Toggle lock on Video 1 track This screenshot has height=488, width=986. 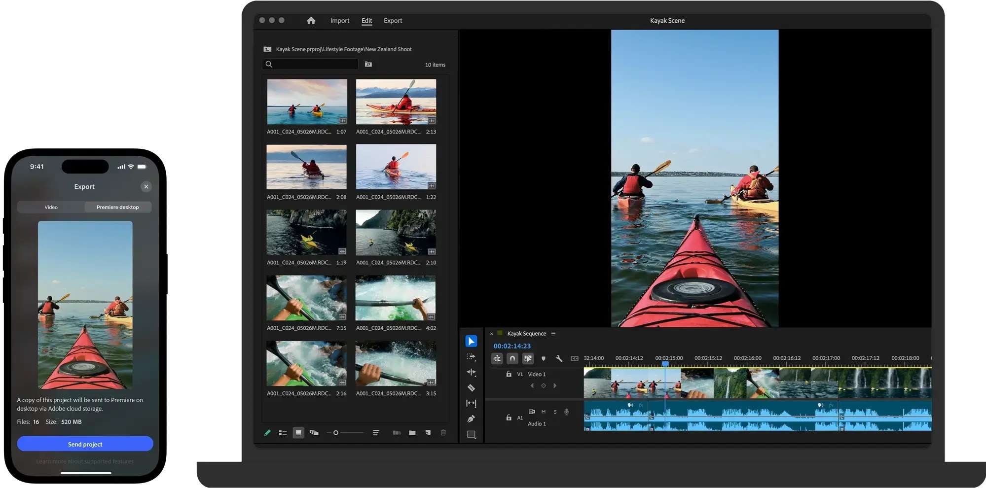(509, 374)
